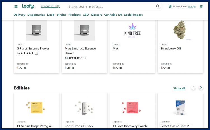Click the (14) reviews count link
This screenshot has height=130, width=210.
click(84, 58)
